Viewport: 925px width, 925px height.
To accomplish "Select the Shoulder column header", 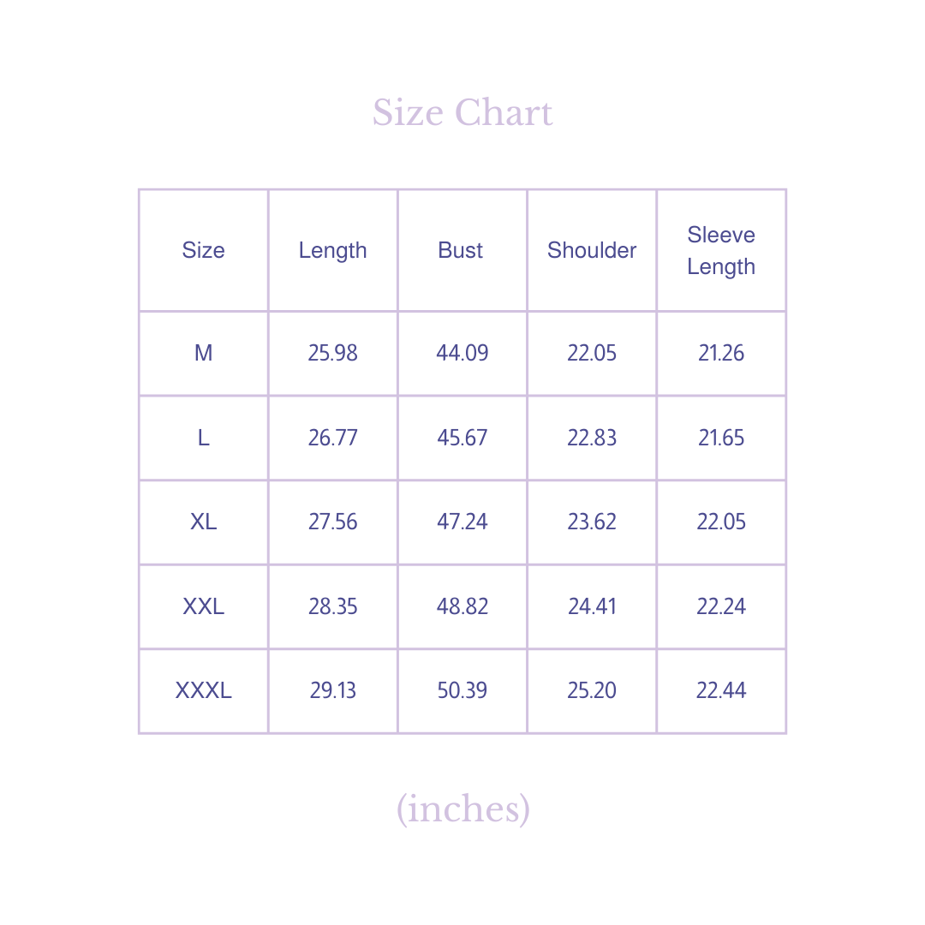I will tap(592, 250).
